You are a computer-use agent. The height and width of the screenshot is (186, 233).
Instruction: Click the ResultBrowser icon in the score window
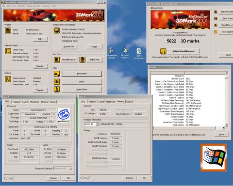pos(216,25)
